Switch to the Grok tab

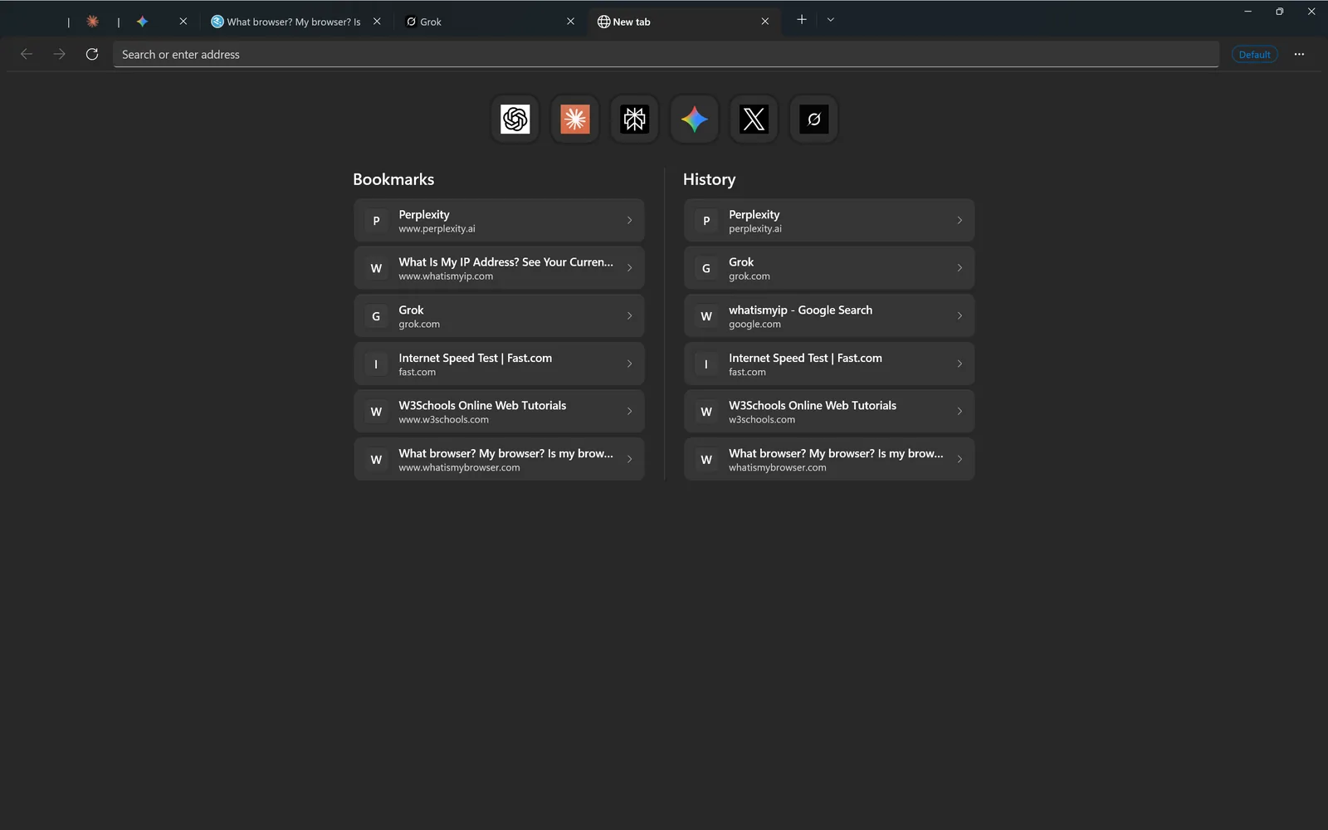[x=480, y=22]
